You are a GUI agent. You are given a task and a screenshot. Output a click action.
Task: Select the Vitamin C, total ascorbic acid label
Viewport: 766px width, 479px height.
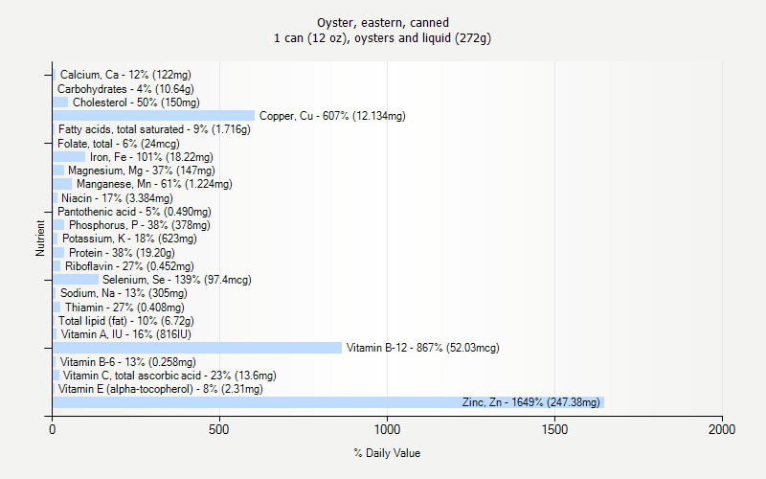click(x=169, y=376)
